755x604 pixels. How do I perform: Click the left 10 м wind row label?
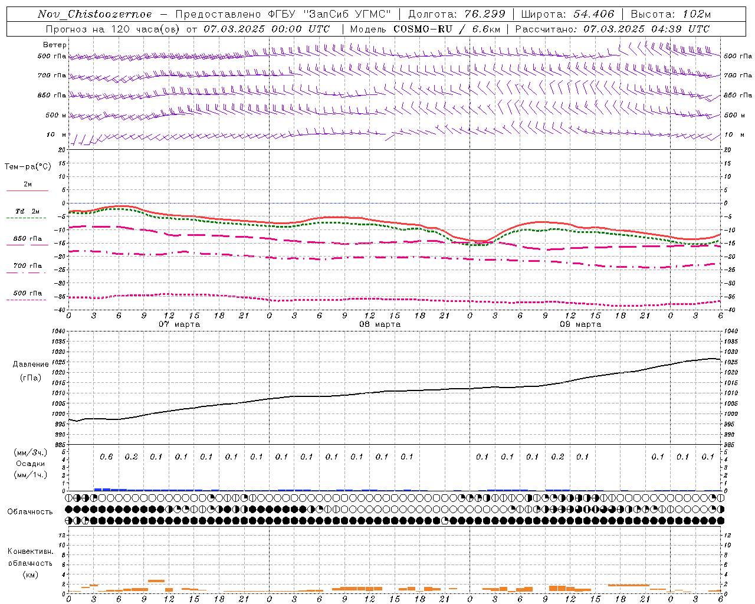(57, 134)
